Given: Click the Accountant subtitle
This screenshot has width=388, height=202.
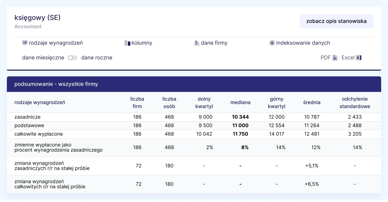Looking at the screenshot, I should tap(28, 26).
